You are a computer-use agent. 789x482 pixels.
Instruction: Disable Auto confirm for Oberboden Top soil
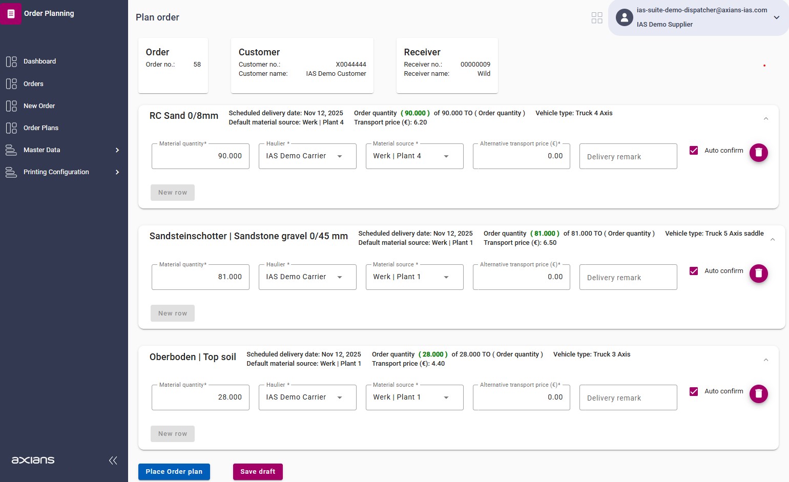point(694,391)
